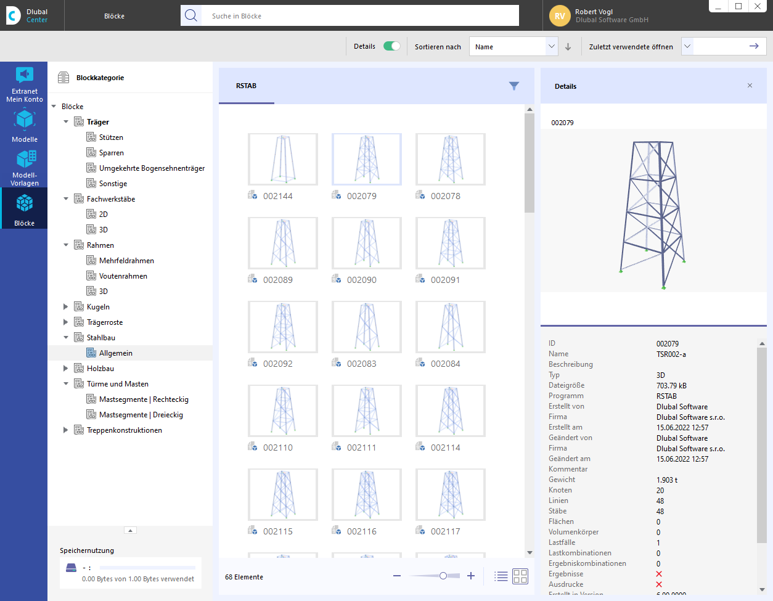The width and height of the screenshot is (773, 601).
Task: Open the Extranet Mein Konto section
Action: [24, 84]
